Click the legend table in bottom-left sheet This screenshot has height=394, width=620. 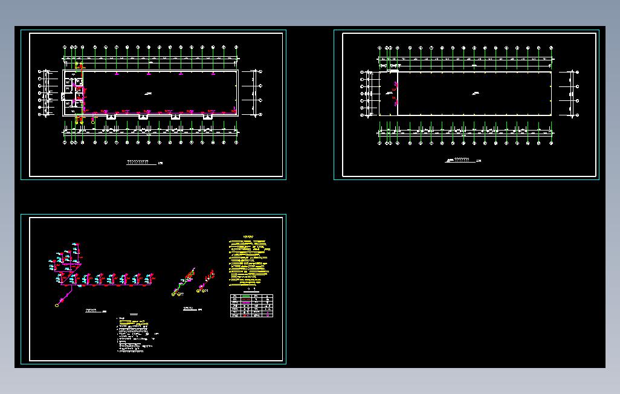click(251, 305)
